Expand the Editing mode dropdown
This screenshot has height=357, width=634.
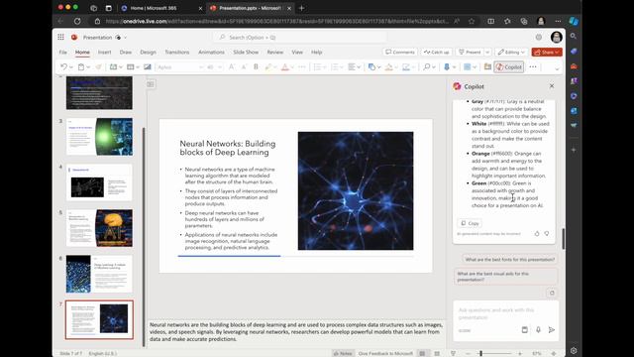point(511,53)
